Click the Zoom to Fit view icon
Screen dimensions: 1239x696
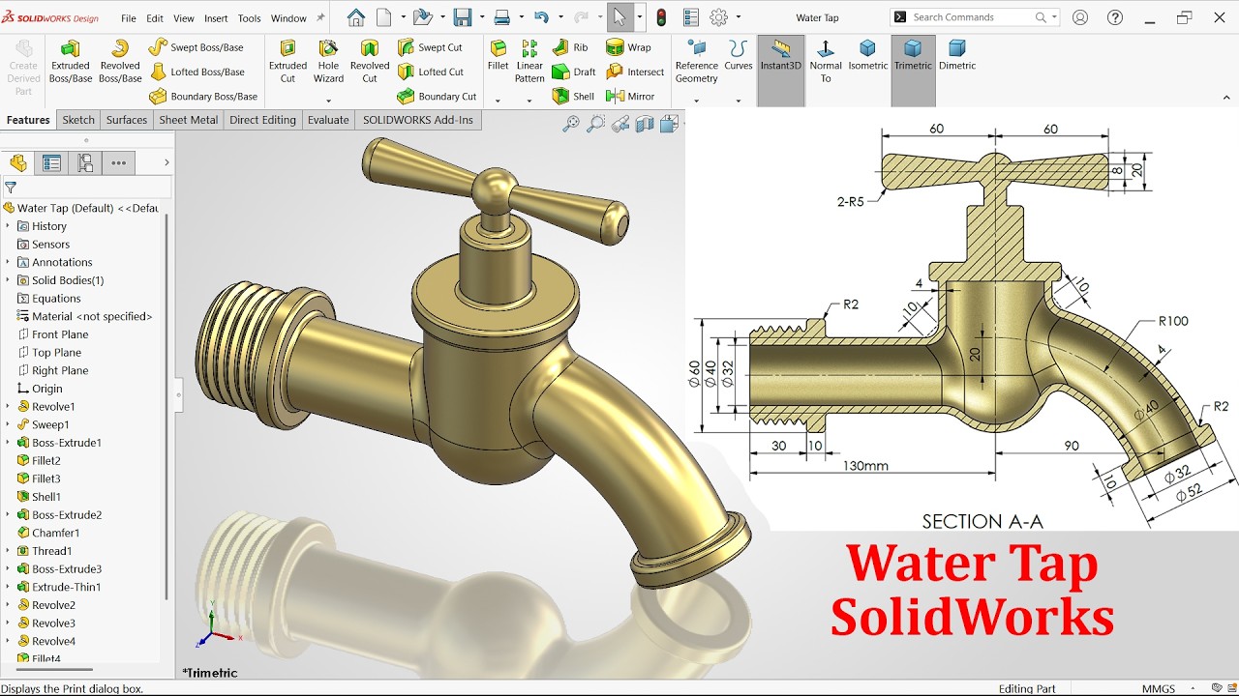[571, 123]
